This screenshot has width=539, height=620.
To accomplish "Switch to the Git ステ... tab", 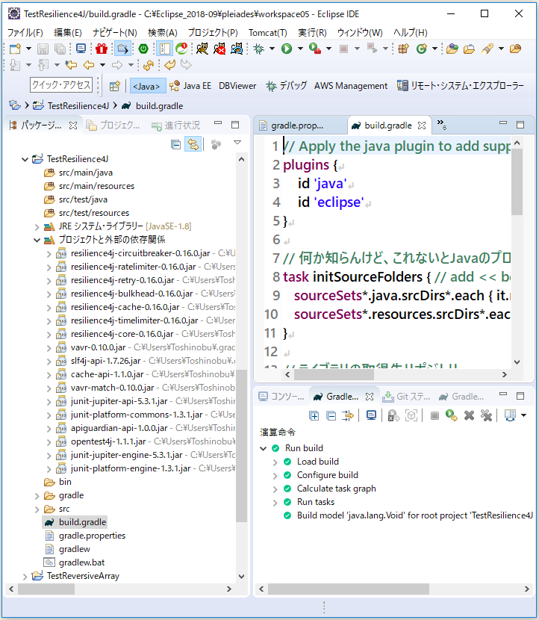I will tap(407, 396).
